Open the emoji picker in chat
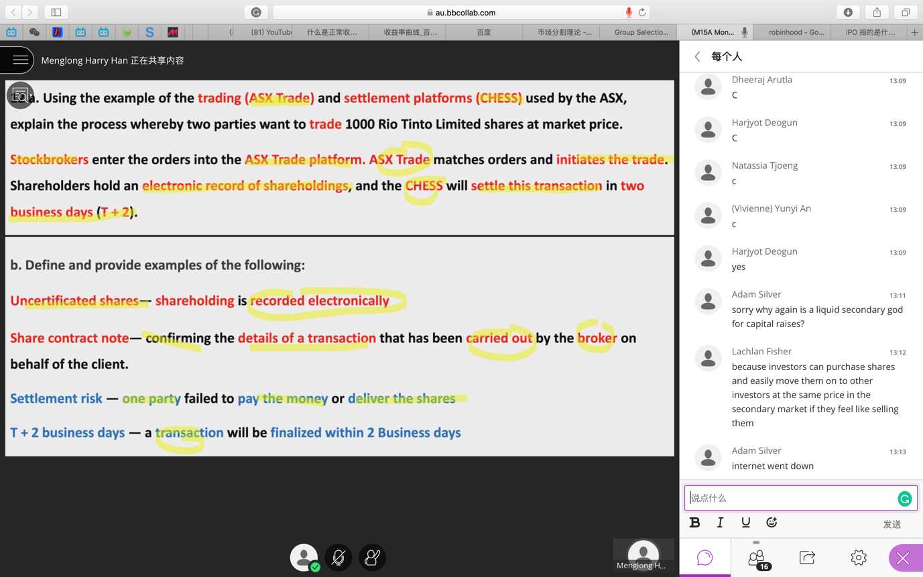 [x=772, y=523]
